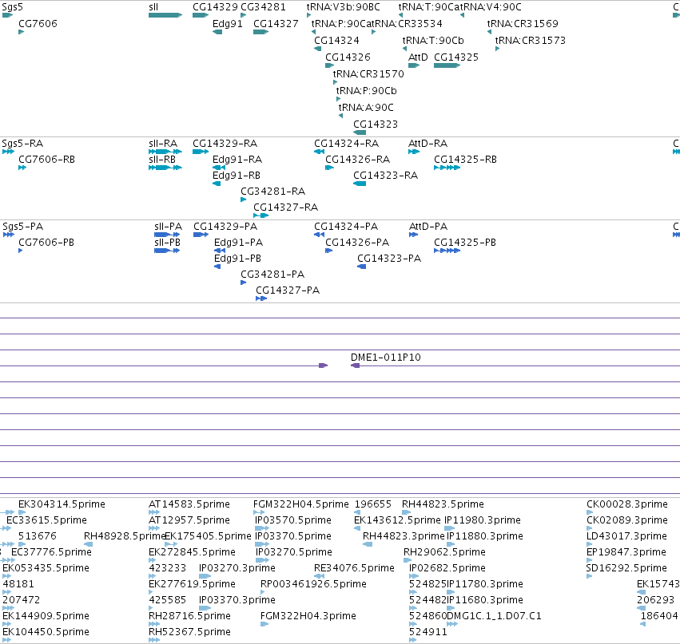Select the CG34281-PA protein label

[272, 275]
